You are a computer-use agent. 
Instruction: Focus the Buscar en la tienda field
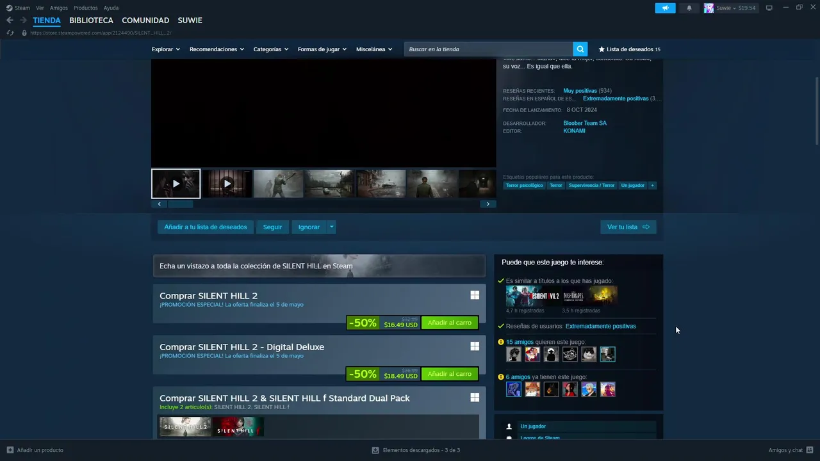tap(489, 49)
